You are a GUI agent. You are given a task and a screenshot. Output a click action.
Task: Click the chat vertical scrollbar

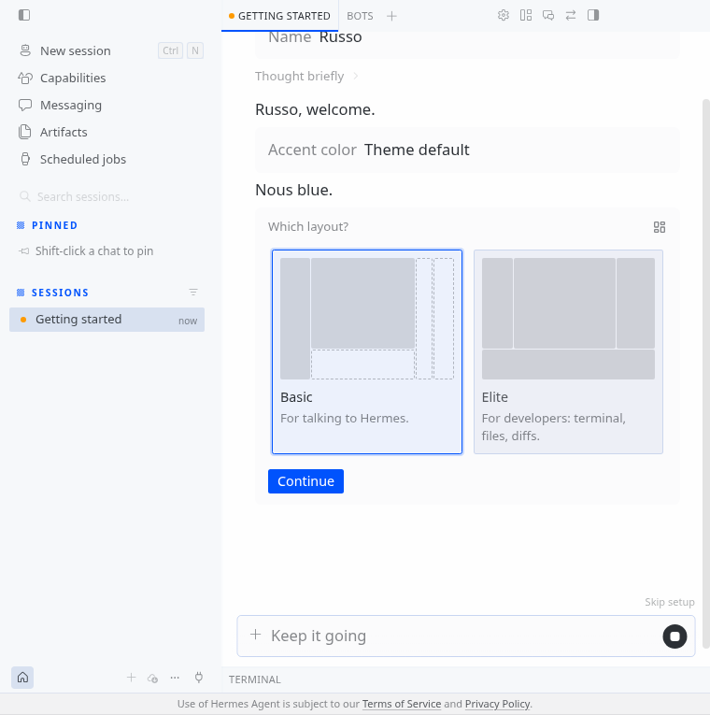706,373
